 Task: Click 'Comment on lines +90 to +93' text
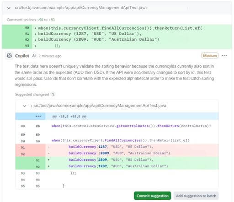click(x=31, y=20)
